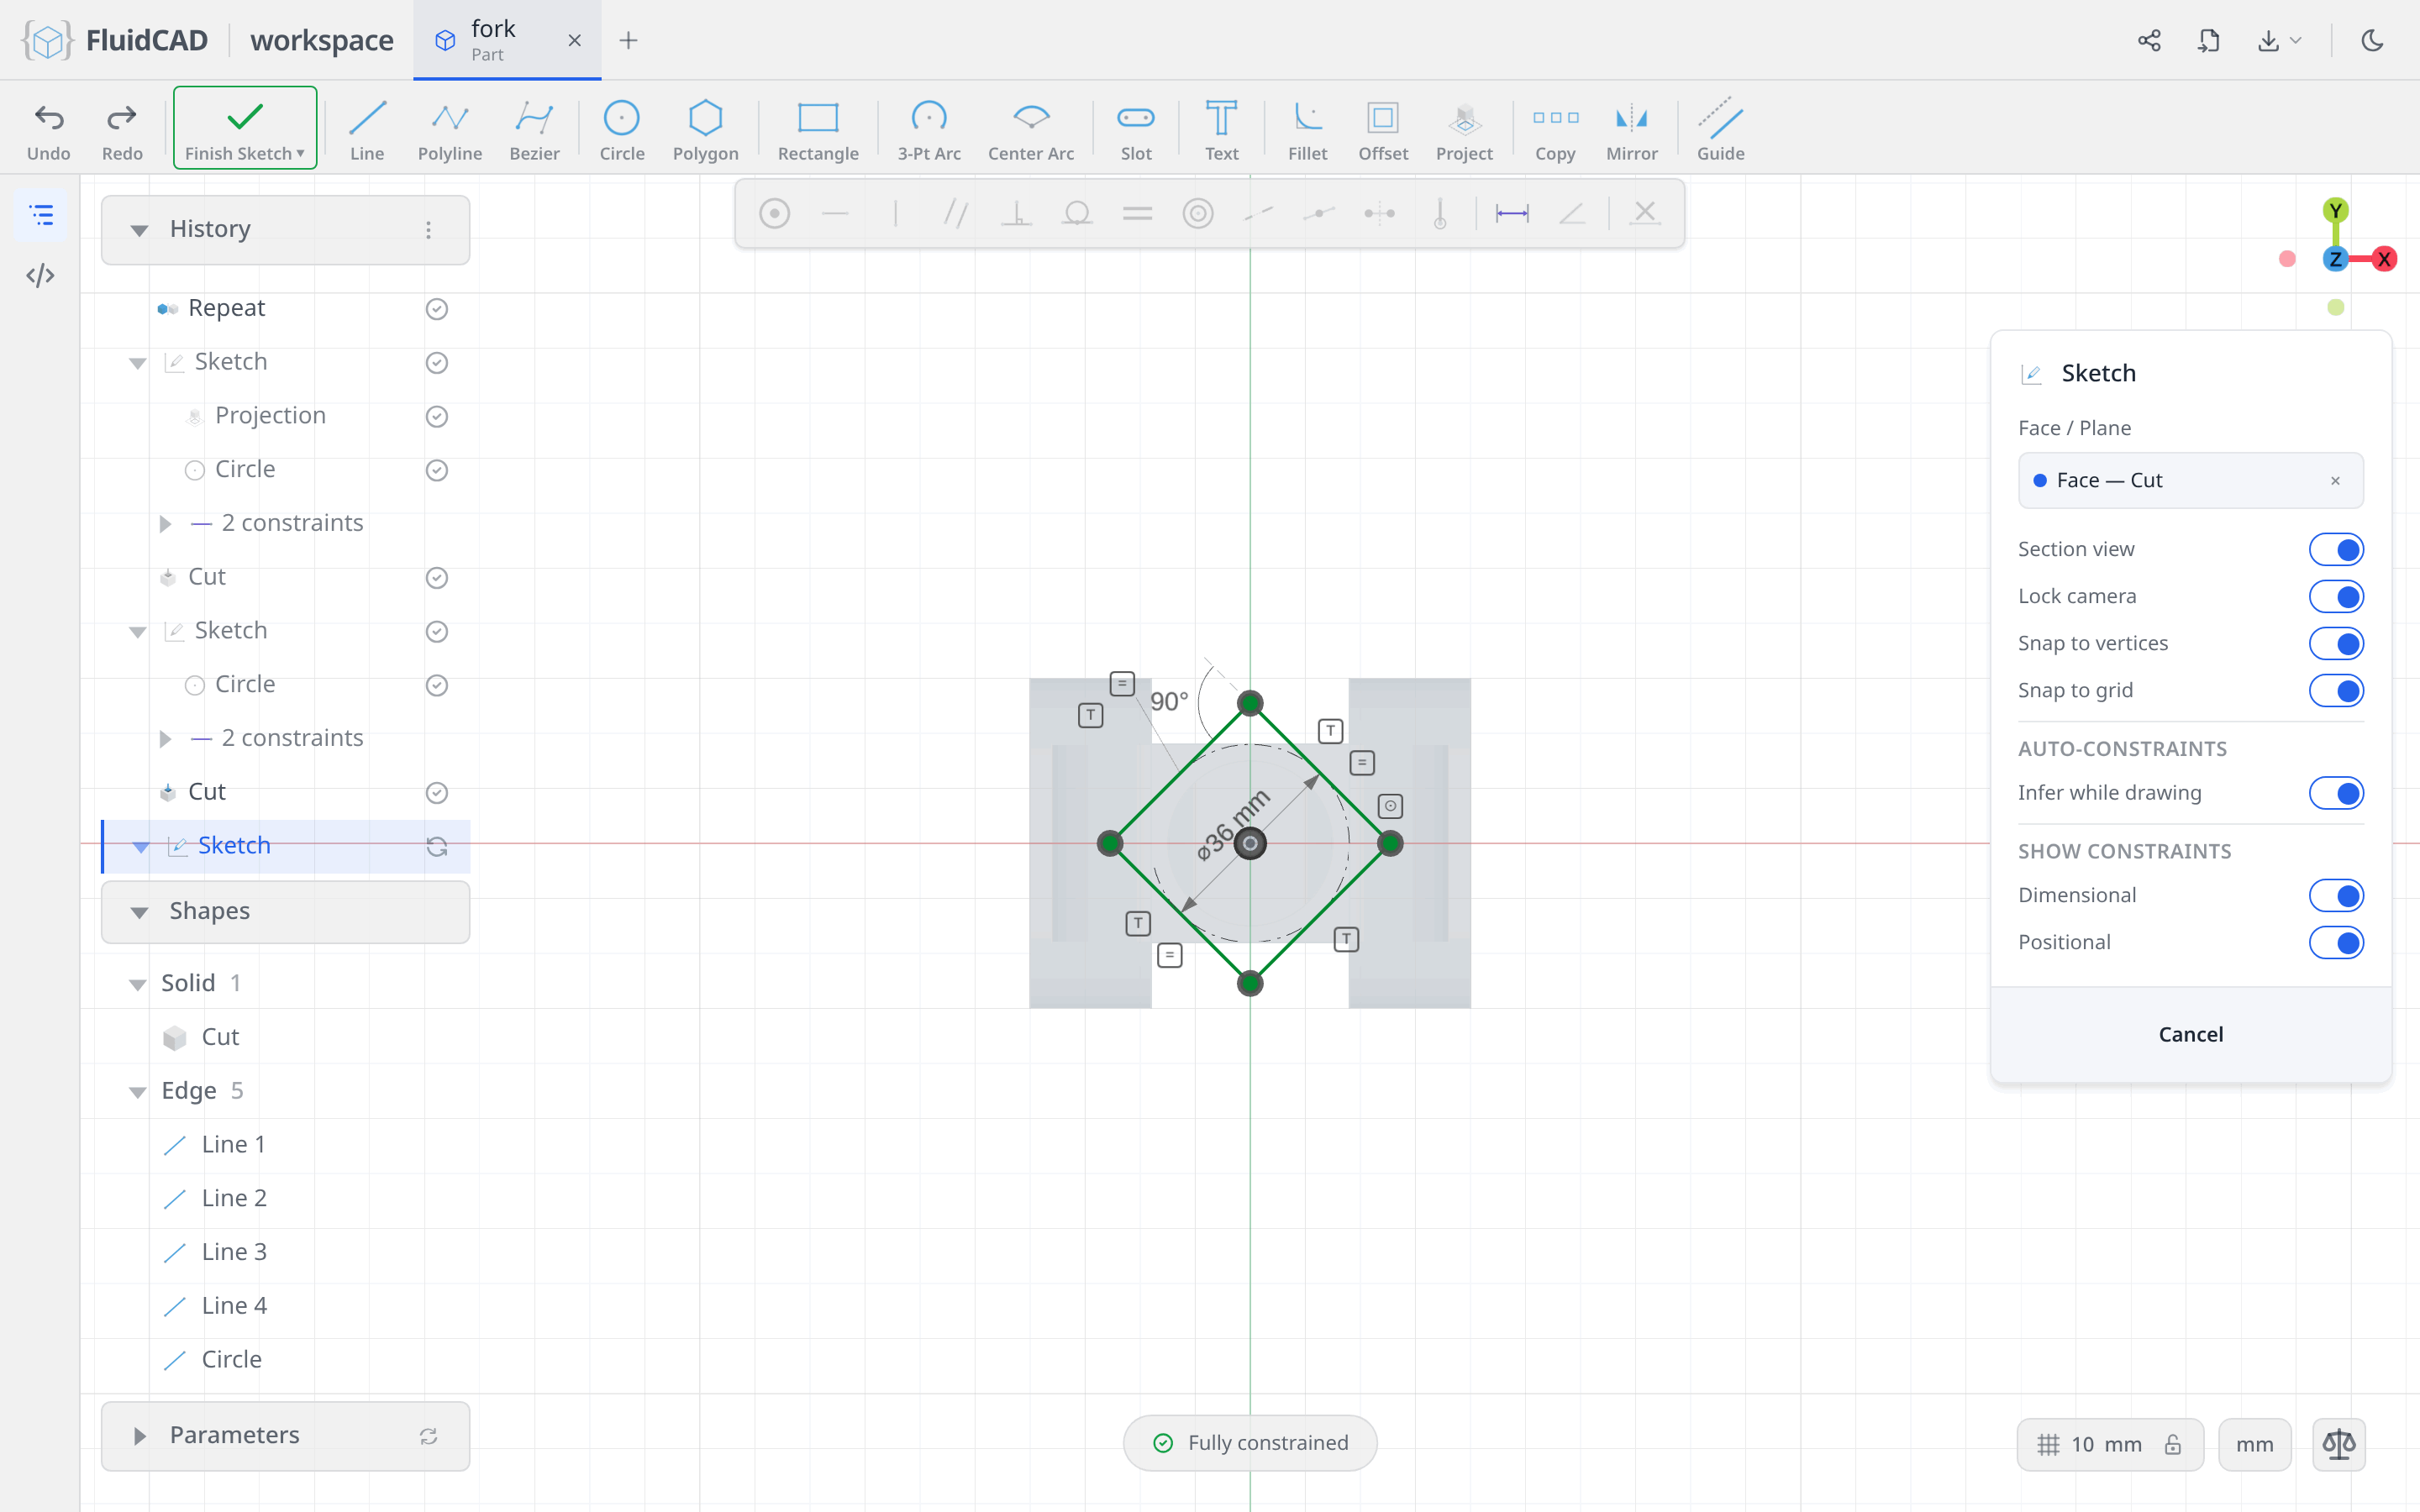Switch to dark mode moon icon

coord(2372,40)
